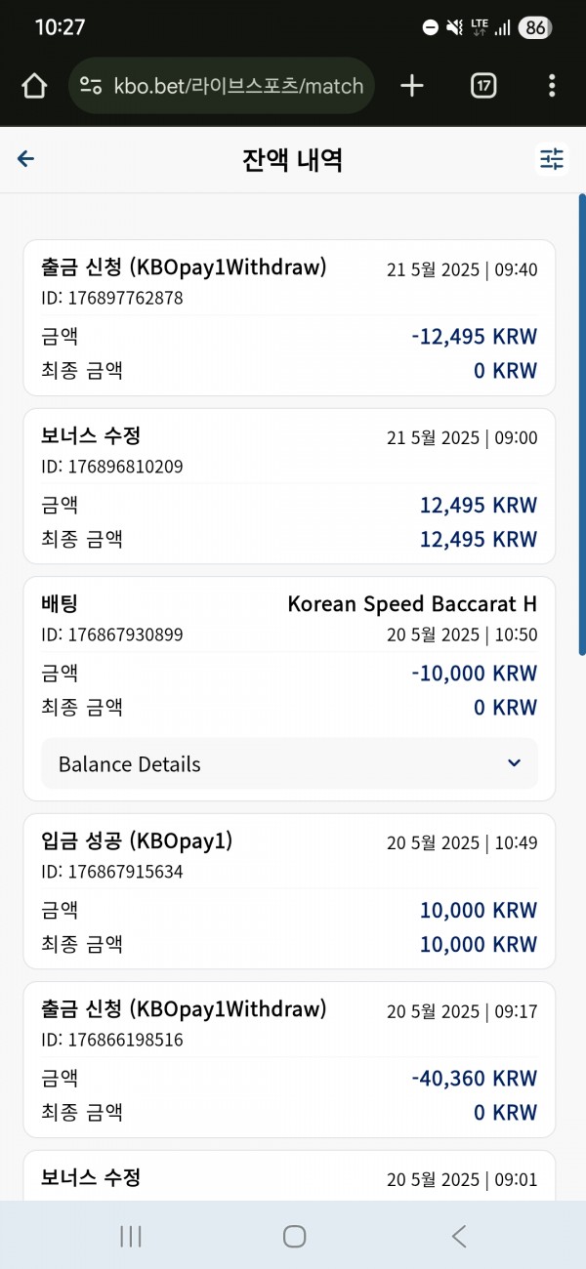Select the 09:40 KBOpay1Withdraw request entry
Screen dimensions: 586x1269
[x=289, y=317]
